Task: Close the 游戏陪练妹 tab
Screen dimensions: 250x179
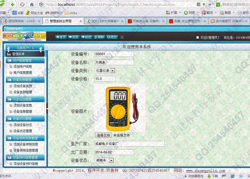Action: pos(39,21)
